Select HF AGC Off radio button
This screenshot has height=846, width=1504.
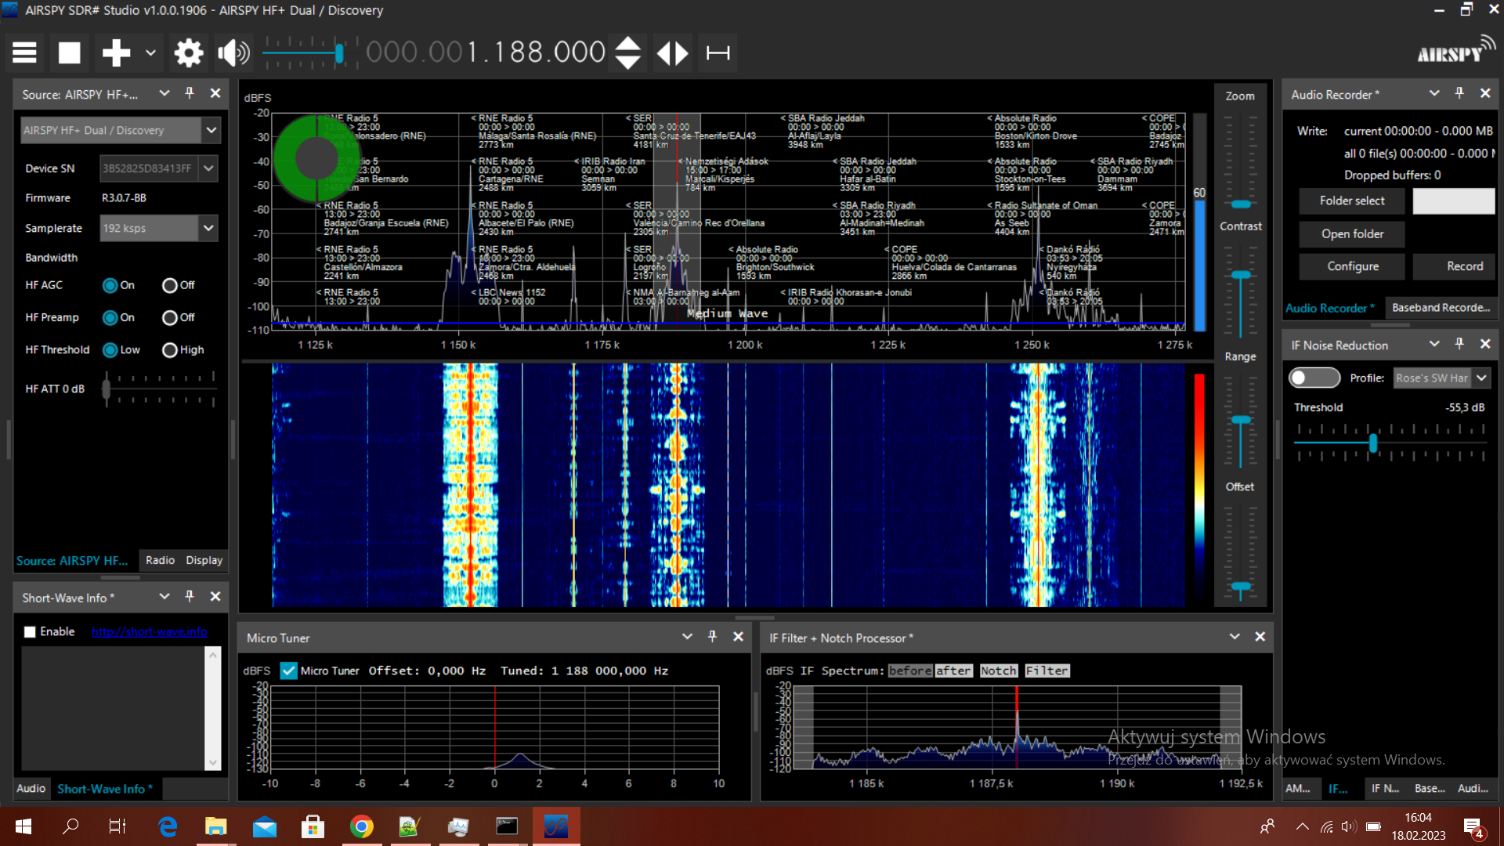click(x=170, y=285)
